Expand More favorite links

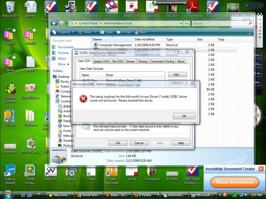[63, 64]
